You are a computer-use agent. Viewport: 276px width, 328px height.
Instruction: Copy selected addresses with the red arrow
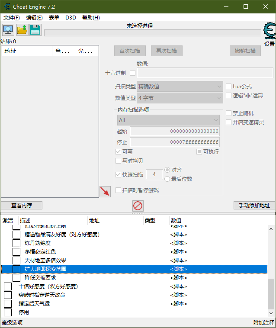[105, 191]
